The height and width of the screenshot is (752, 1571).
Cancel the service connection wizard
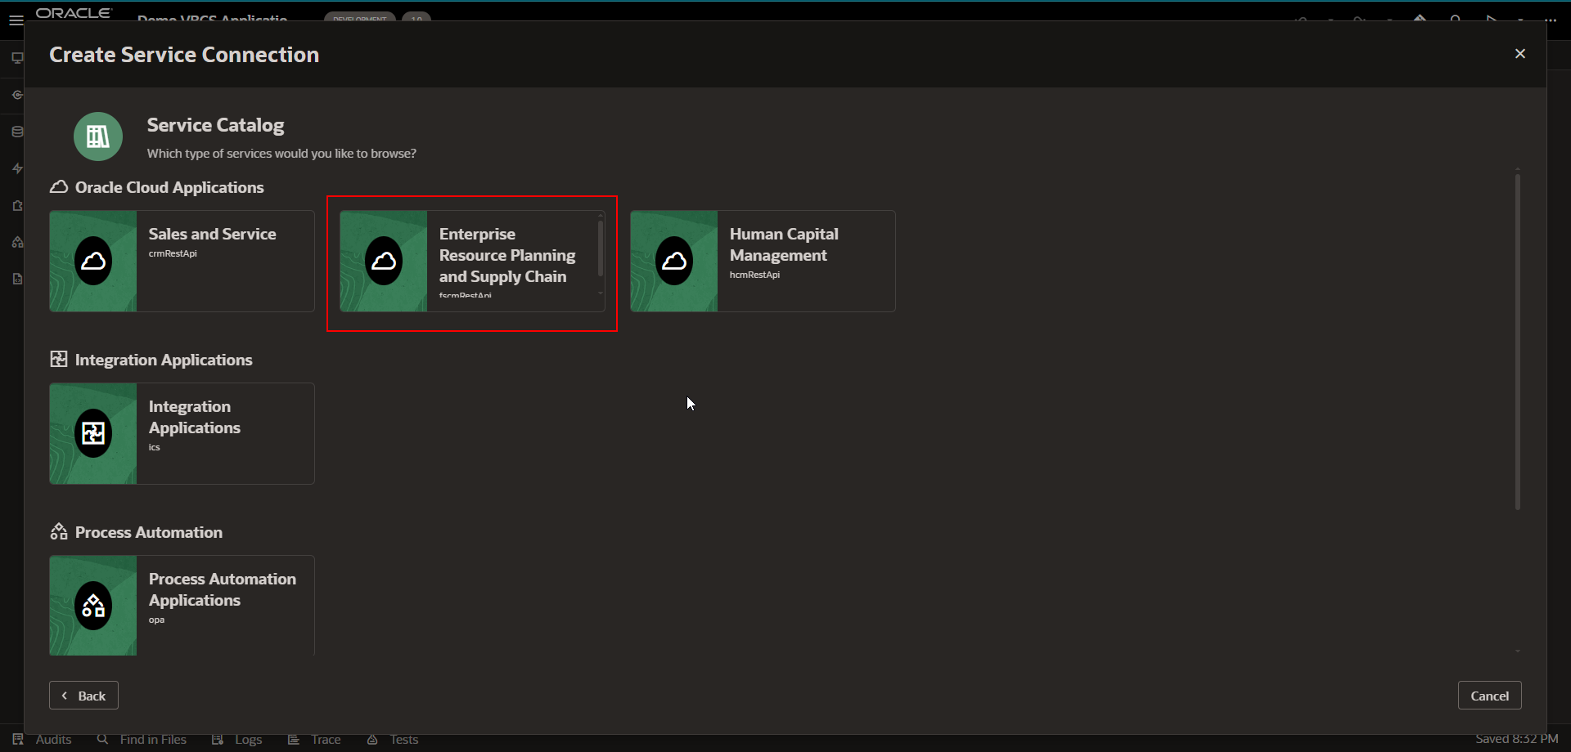coord(1489,696)
